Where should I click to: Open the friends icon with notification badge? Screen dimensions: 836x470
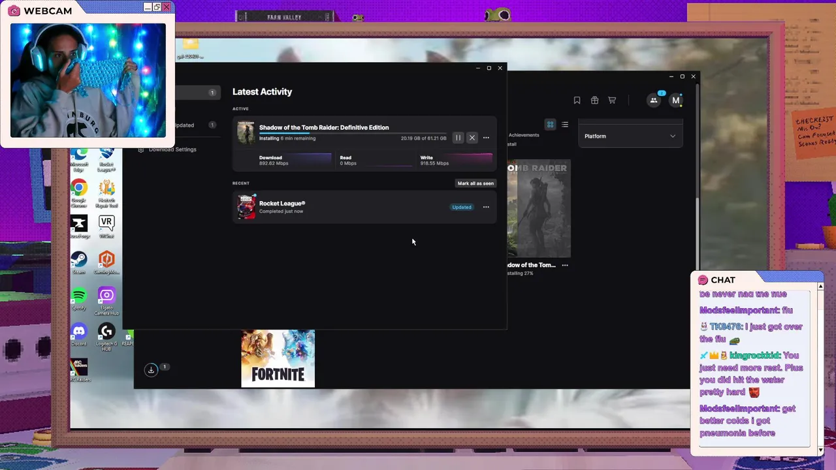(654, 100)
